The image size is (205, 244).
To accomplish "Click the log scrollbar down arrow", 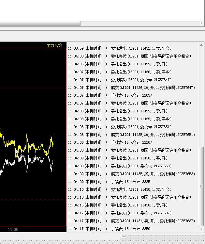I will coord(201,229).
